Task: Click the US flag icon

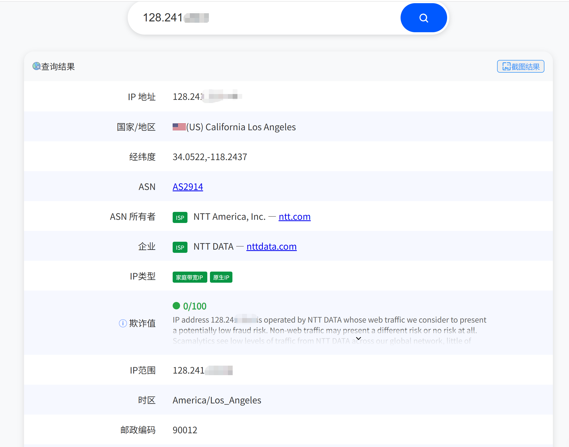Action: [179, 127]
